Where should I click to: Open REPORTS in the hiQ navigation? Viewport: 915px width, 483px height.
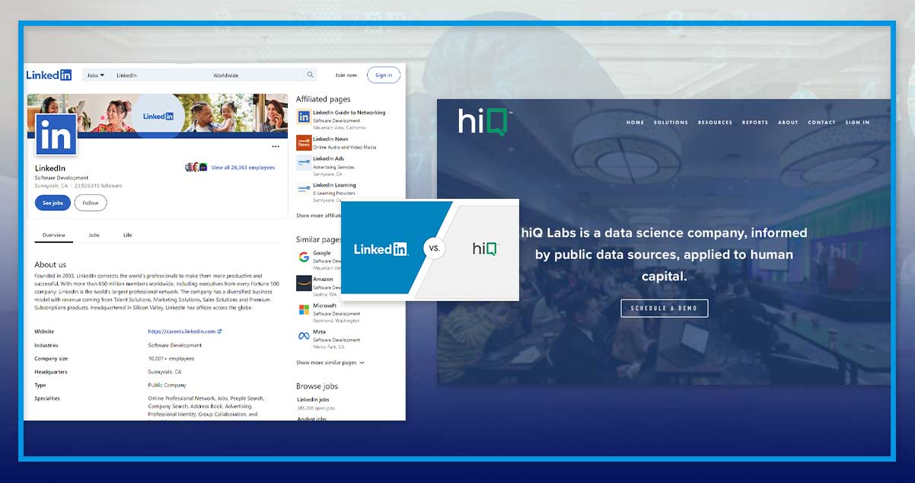coord(755,123)
